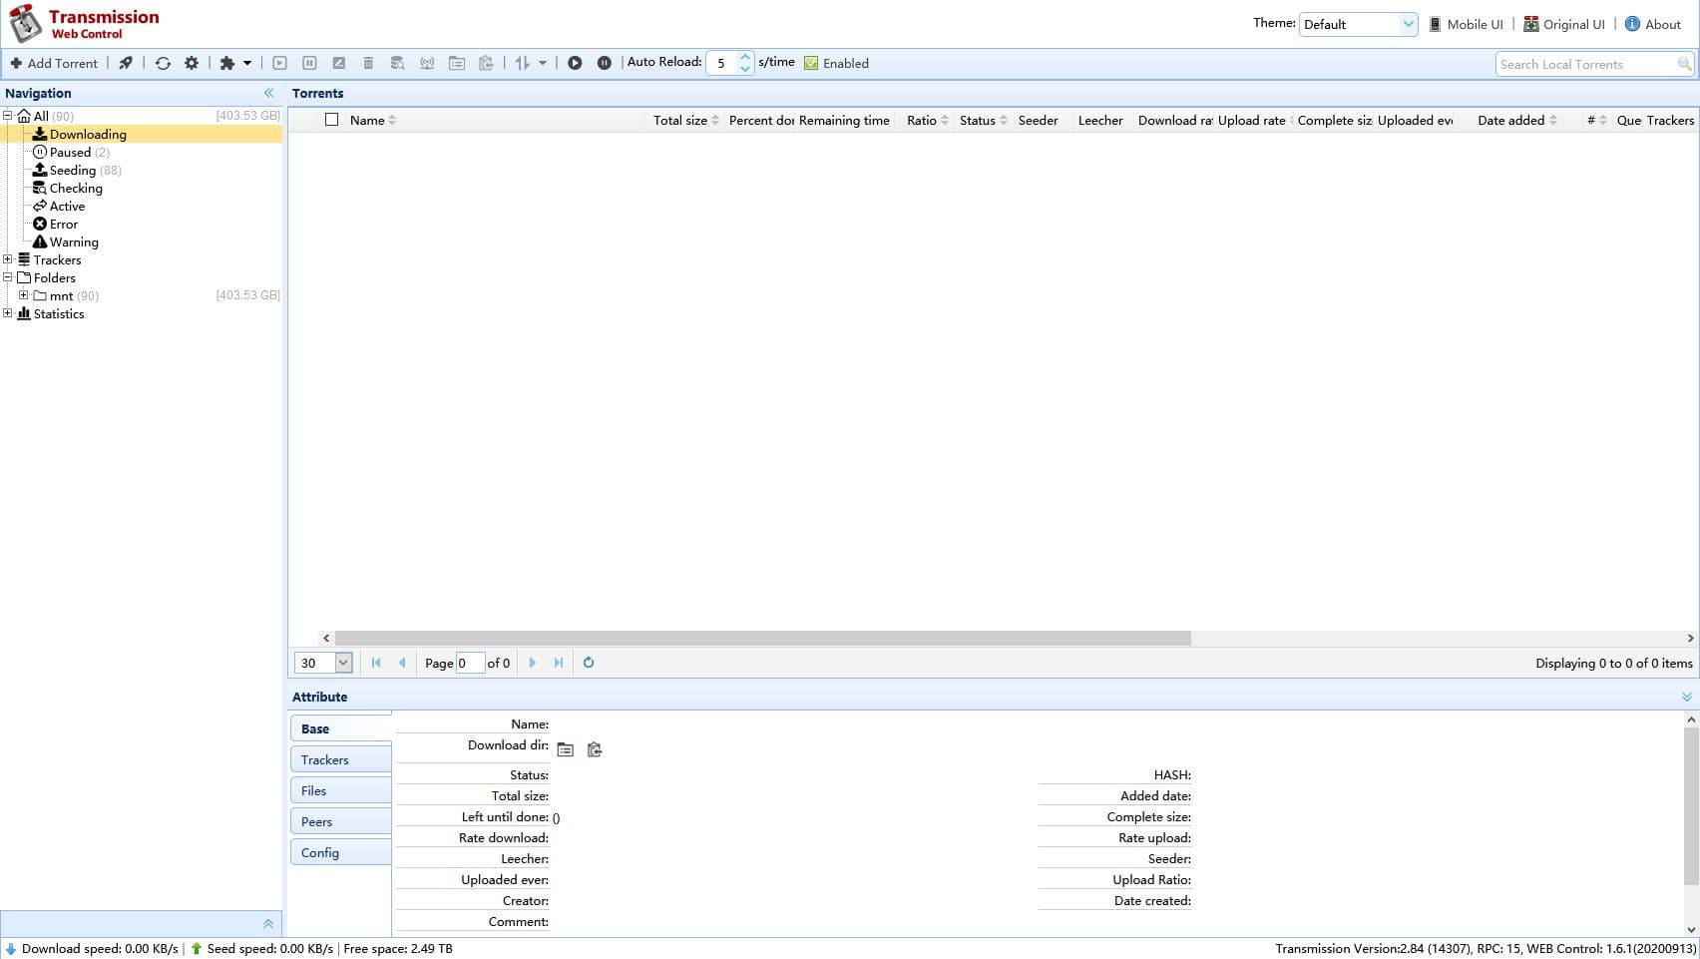Click the reload torrent list icon
Screen dimensions: 1700x959
(x=163, y=62)
